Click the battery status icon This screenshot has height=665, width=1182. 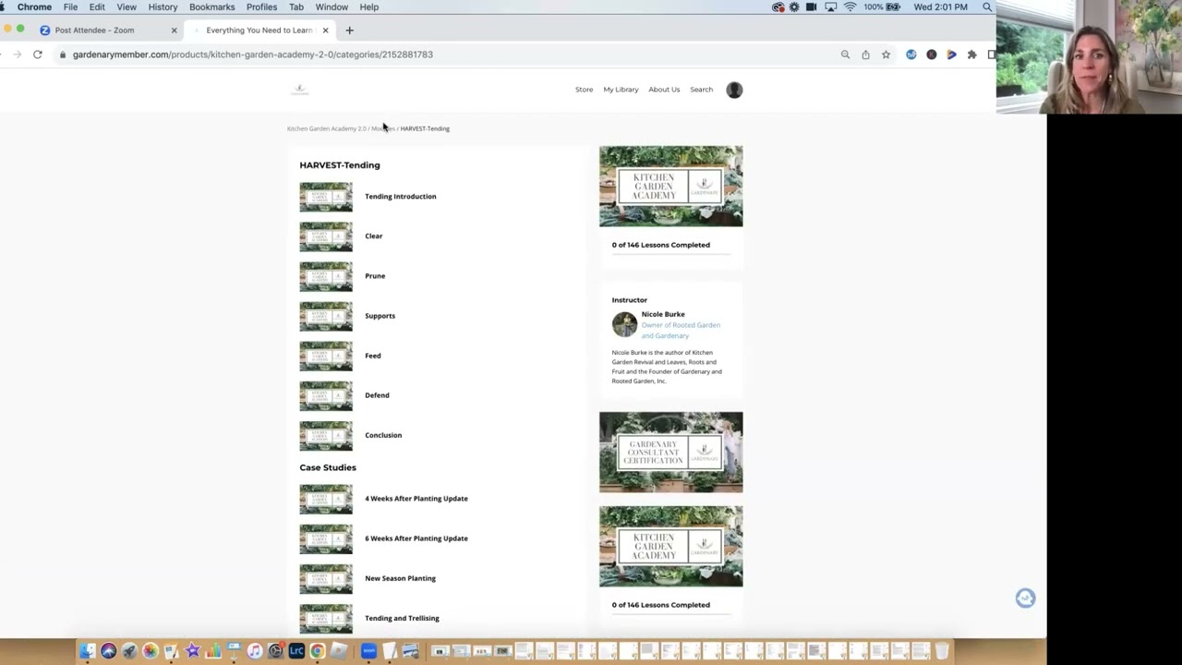(893, 6)
